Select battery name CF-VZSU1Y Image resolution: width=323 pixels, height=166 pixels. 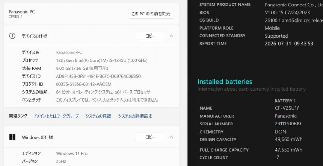point(287,108)
